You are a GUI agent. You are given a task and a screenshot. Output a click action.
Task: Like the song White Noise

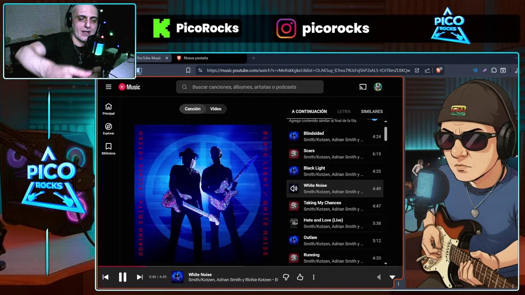(300, 277)
